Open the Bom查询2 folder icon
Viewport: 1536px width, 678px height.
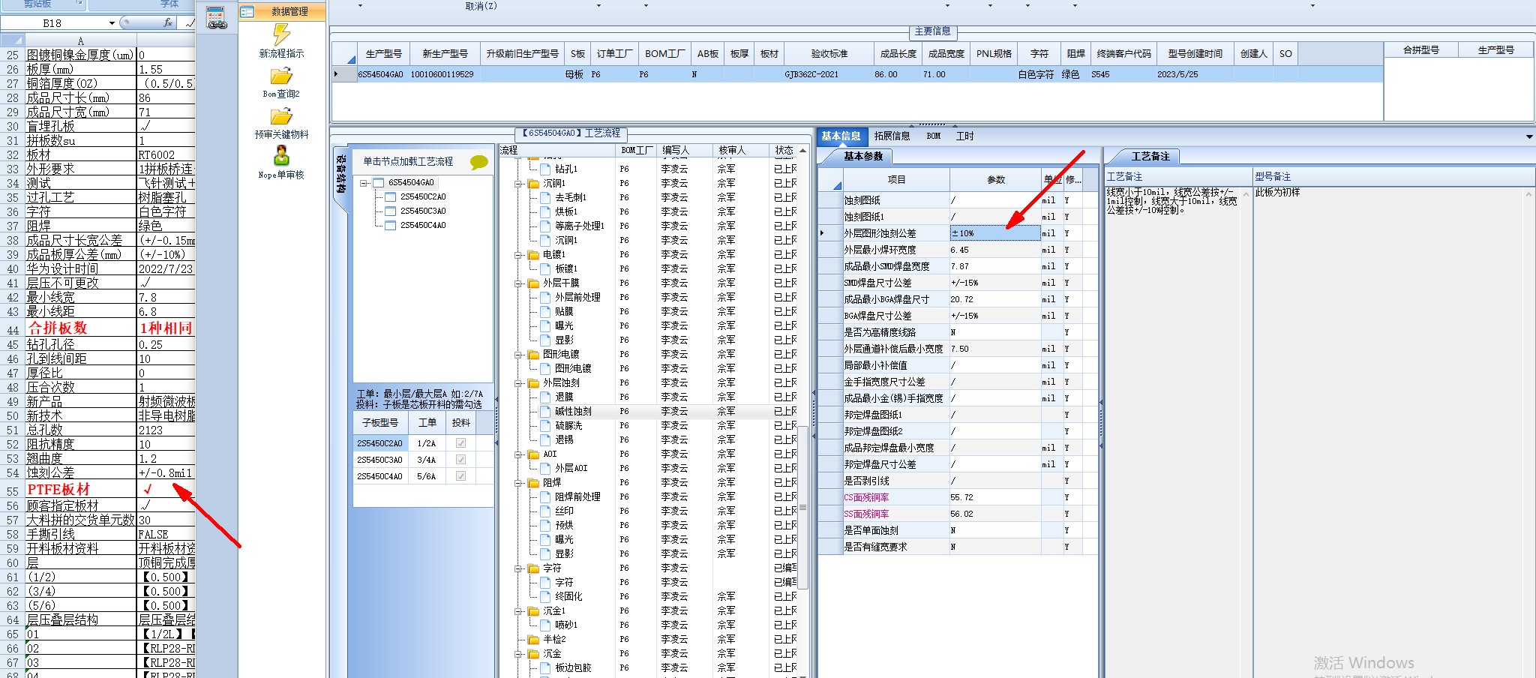tap(281, 76)
